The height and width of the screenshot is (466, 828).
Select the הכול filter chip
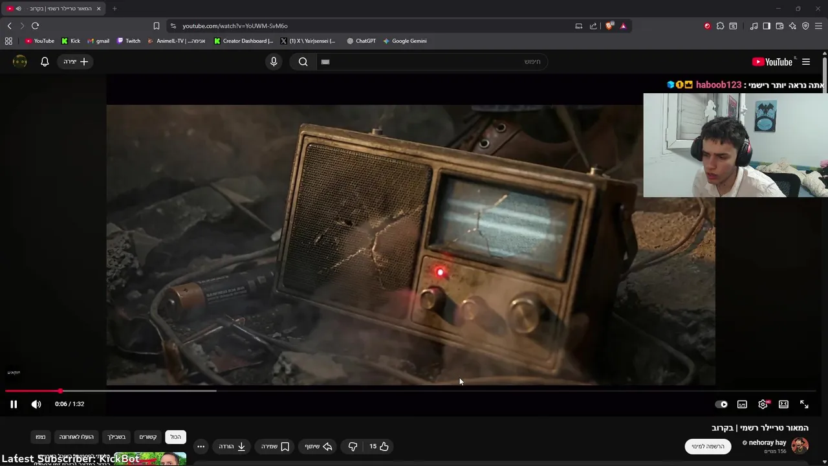point(176,437)
